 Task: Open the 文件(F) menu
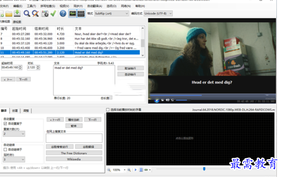[x=4, y=6]
